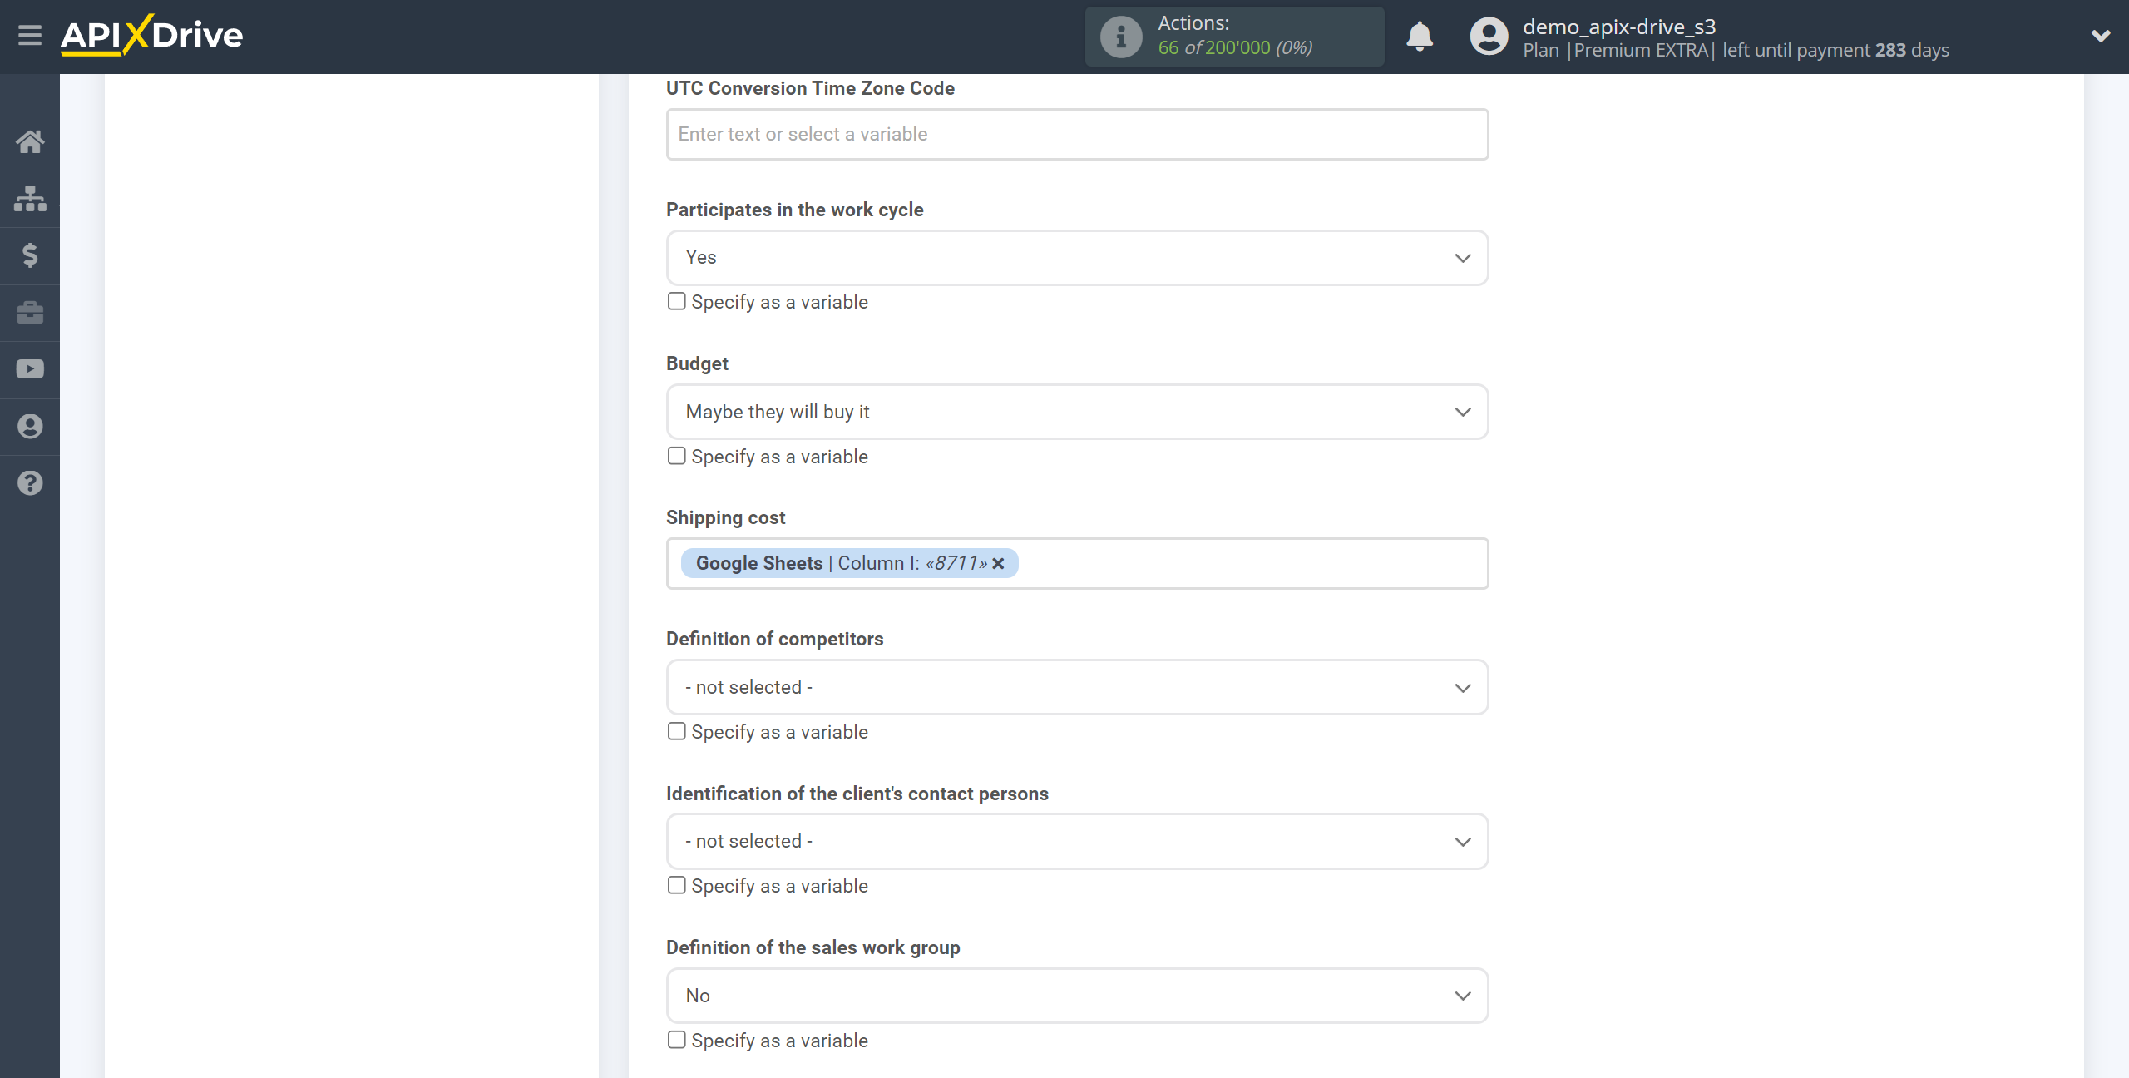
Task: Click UTC Conversion Time Zone Code input field
Action: click(x=1076, y=133)
